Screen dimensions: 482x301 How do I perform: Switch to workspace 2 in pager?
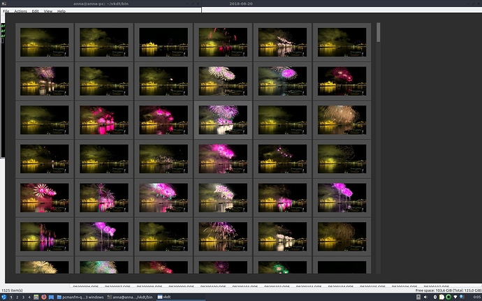click(x=18, y=297)
